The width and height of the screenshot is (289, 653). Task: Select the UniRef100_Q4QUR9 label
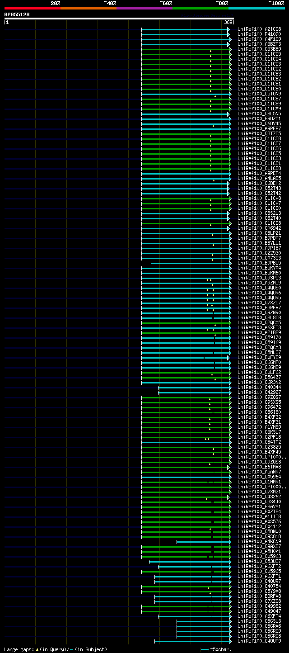point(259,641)
